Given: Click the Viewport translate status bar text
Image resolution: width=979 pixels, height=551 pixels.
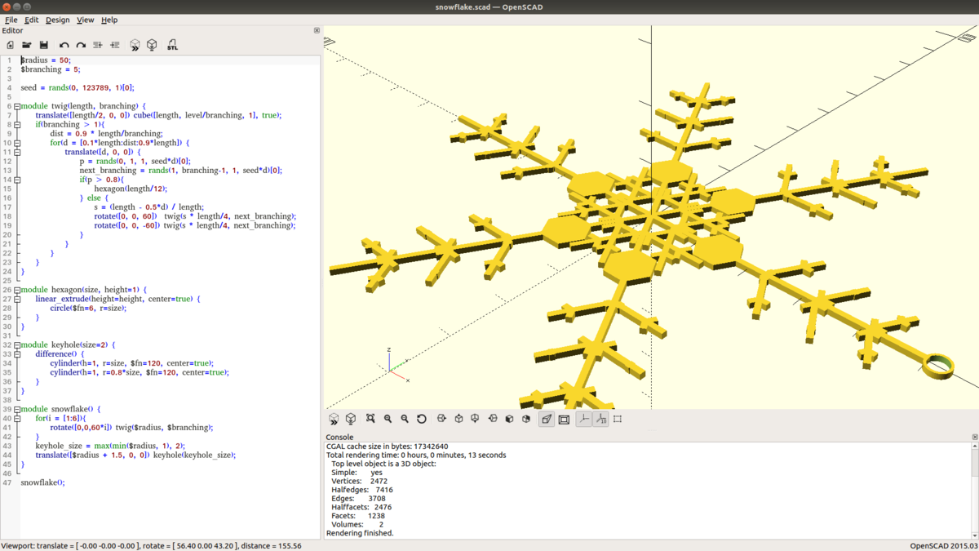Looking at the screenshot, I should coord(151,546).
